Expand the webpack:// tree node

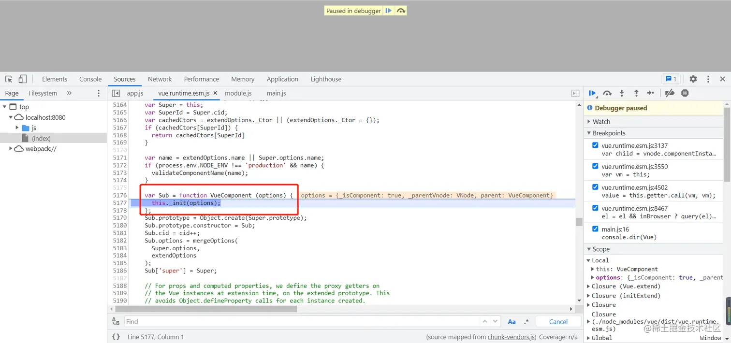pyautogui.click(x=11, y=149)
